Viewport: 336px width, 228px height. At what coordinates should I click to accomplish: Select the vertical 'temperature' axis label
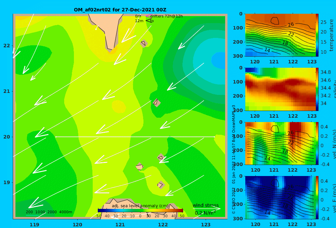[x=331, y=35]
